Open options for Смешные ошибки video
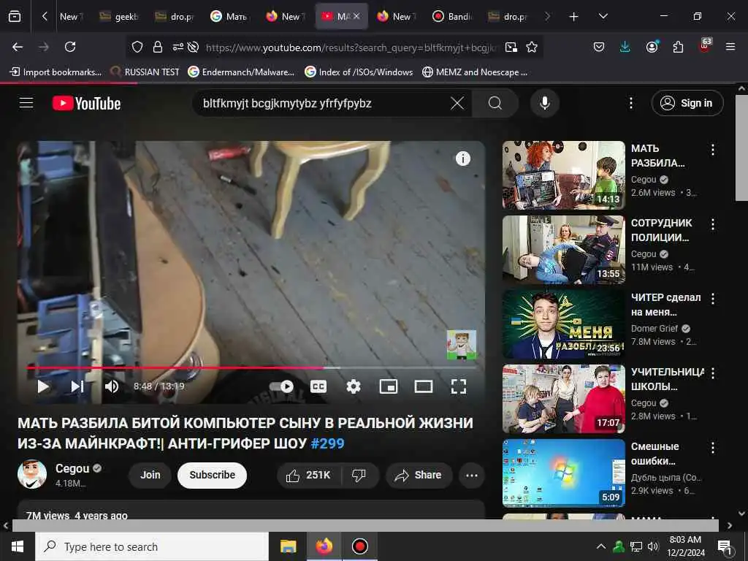Image resolution: width=748 pixels, height=561 pixels. [x=713, y=448]
